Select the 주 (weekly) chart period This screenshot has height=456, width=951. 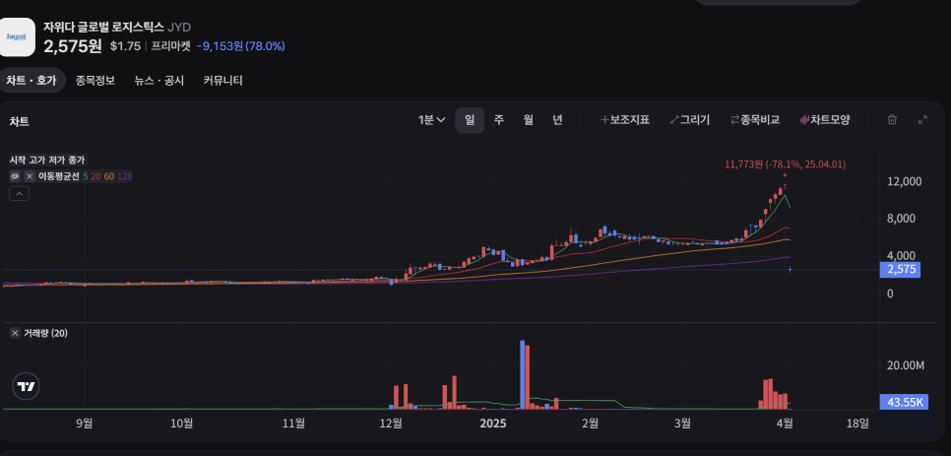coord(498,120)
